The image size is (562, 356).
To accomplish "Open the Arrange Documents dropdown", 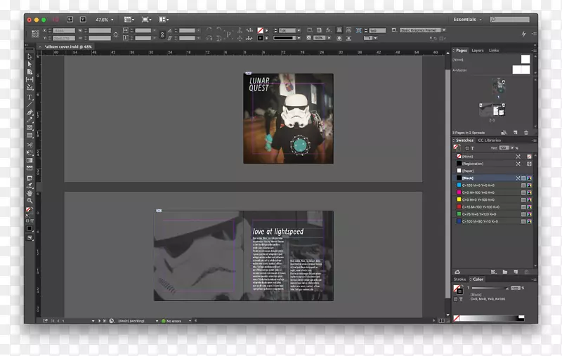I will pyautogui.click(x=164, y=20).
